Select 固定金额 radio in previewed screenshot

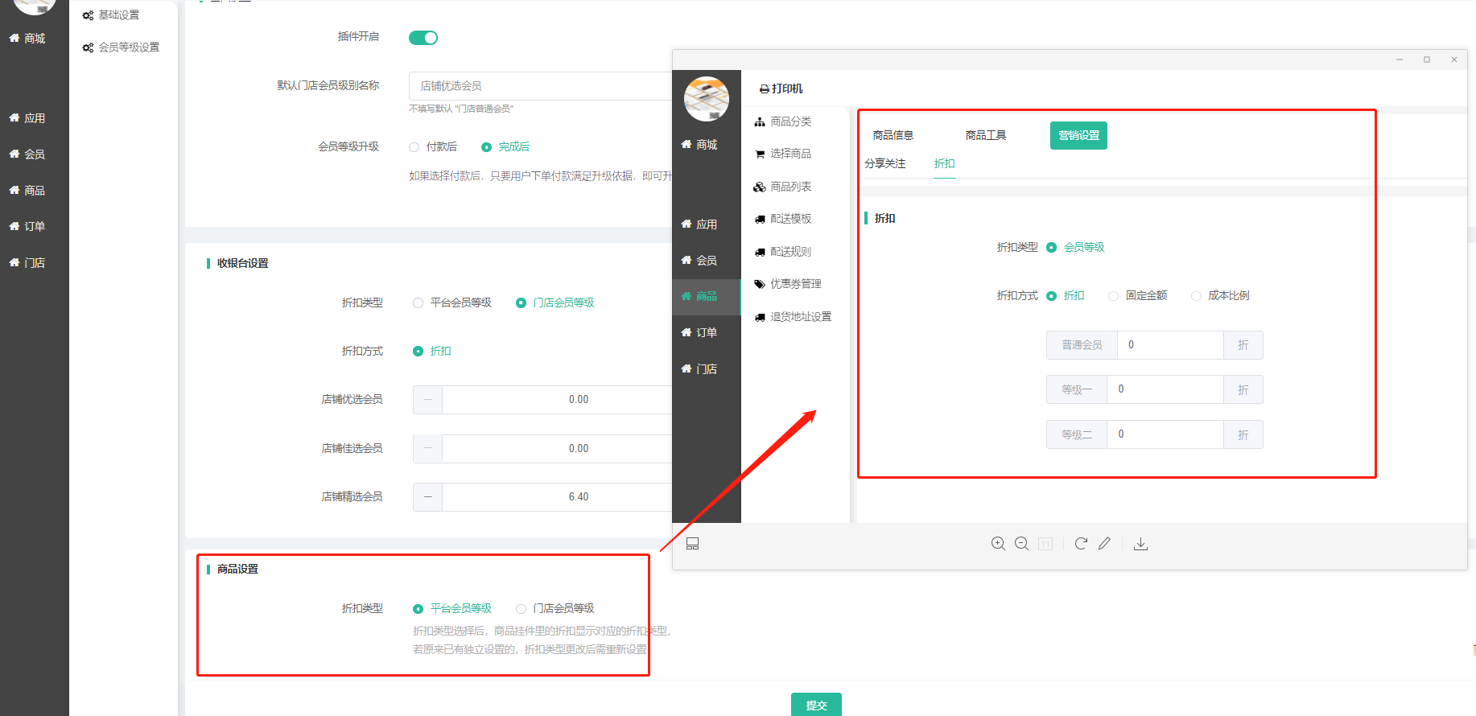click(1138, 296)
